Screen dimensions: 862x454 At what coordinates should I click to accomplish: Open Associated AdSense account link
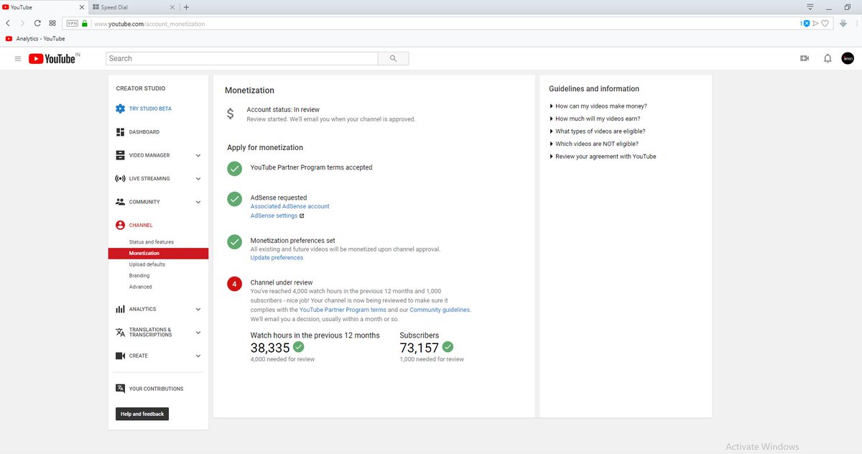click(x=290, y=206)
